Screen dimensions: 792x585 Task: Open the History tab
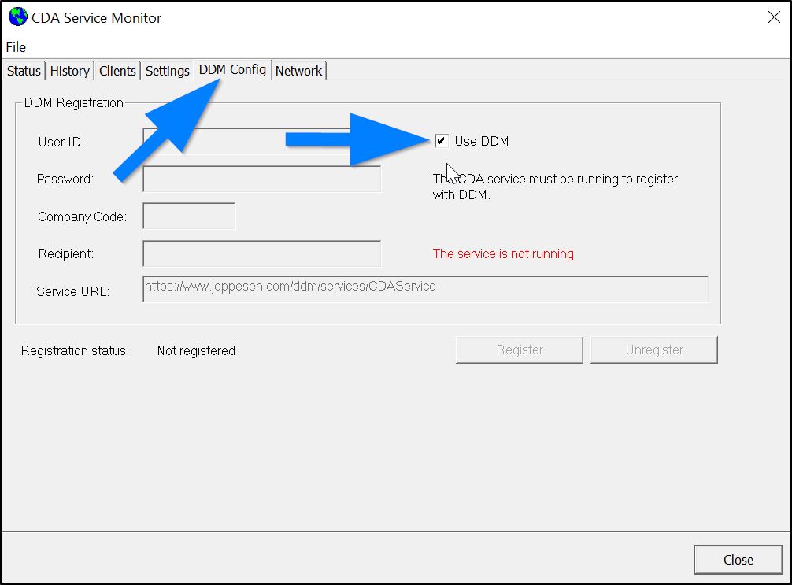point(69,70)
